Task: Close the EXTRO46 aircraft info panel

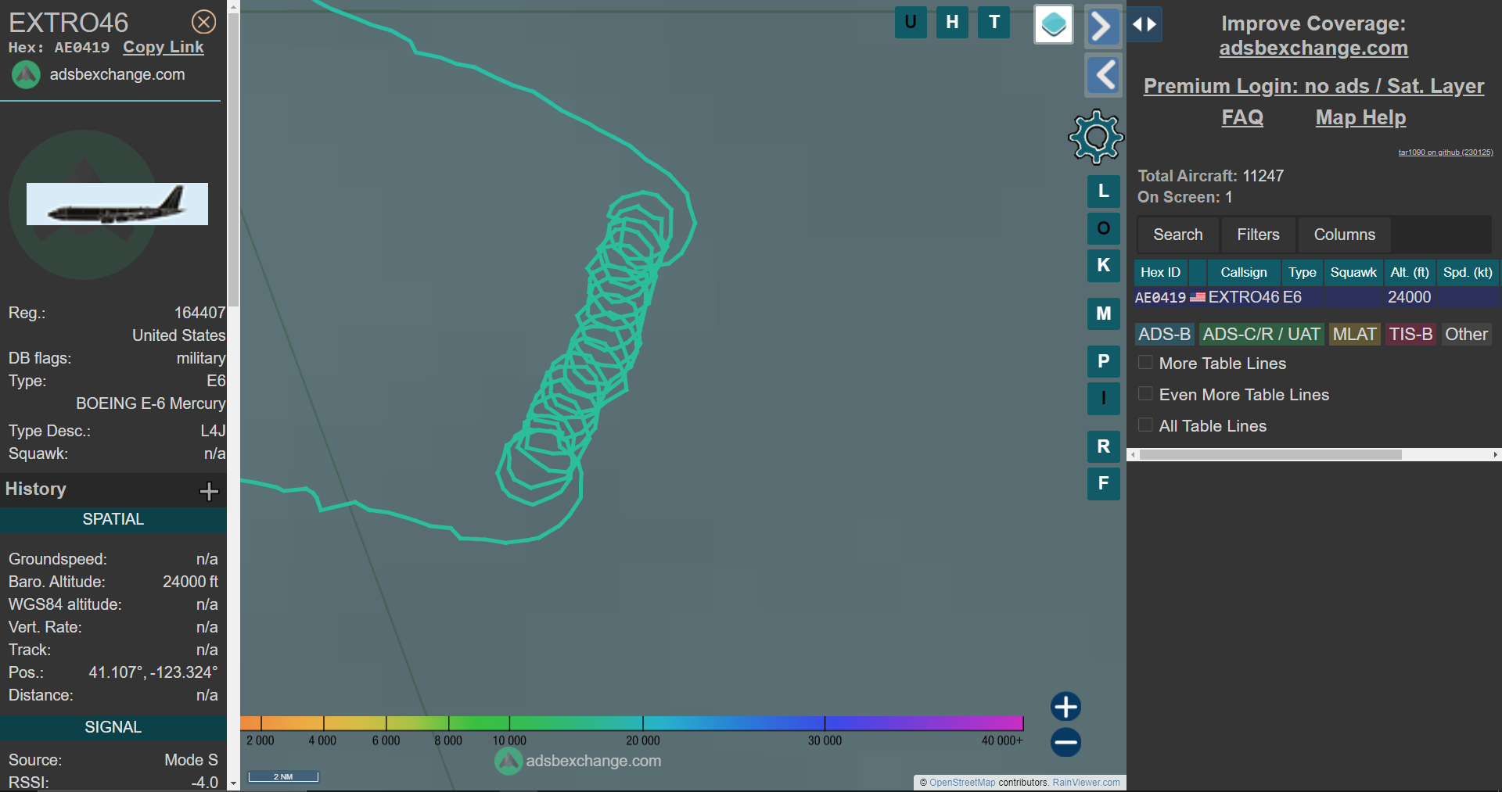Action: pos(204,22)
